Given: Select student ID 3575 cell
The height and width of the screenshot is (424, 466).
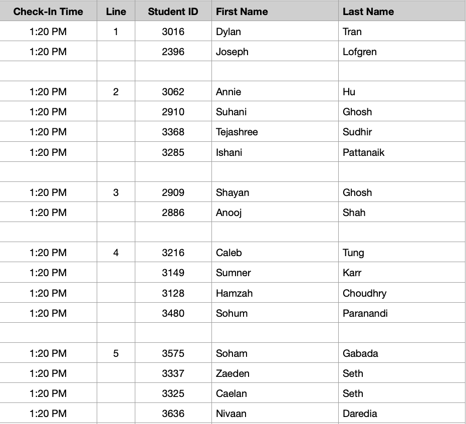Looking at the screenshot, I should pyautogui.click(x=173, y=353).
